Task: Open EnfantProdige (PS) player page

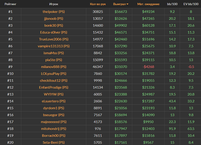Action: [x=54, y=87]
